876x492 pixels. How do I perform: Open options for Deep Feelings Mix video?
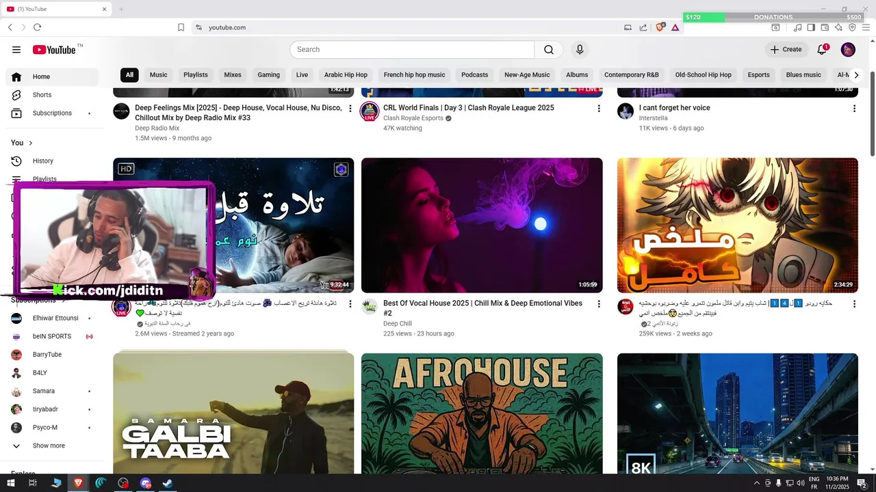[350, 109]
